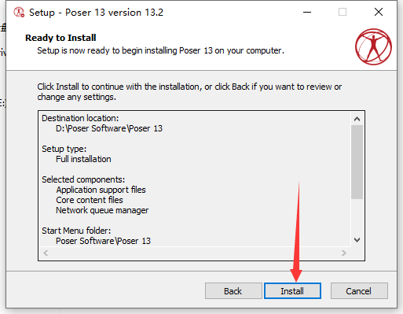Click the vertical scrollbar thumb in summary box
This screenshot has width=403, height=314.
(357, 162)
